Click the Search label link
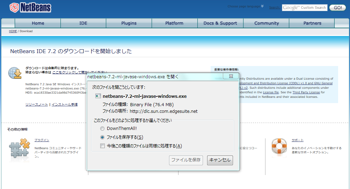This screenshot has height=189, width=350. 274,8
